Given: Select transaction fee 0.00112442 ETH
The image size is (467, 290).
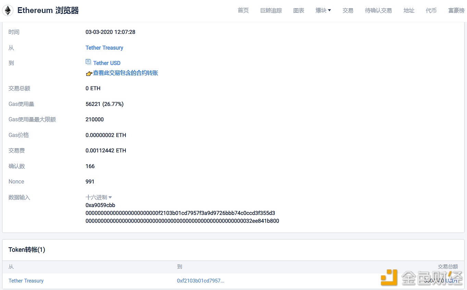Looking at the screenshot, I should (x=106, y=151).
